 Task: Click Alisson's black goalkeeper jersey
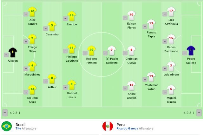click(x=13, y=52)
